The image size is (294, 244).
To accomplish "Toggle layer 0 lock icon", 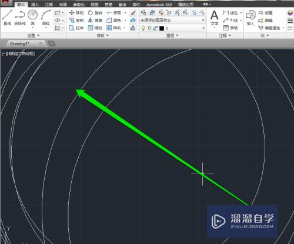I will (155, 28).
